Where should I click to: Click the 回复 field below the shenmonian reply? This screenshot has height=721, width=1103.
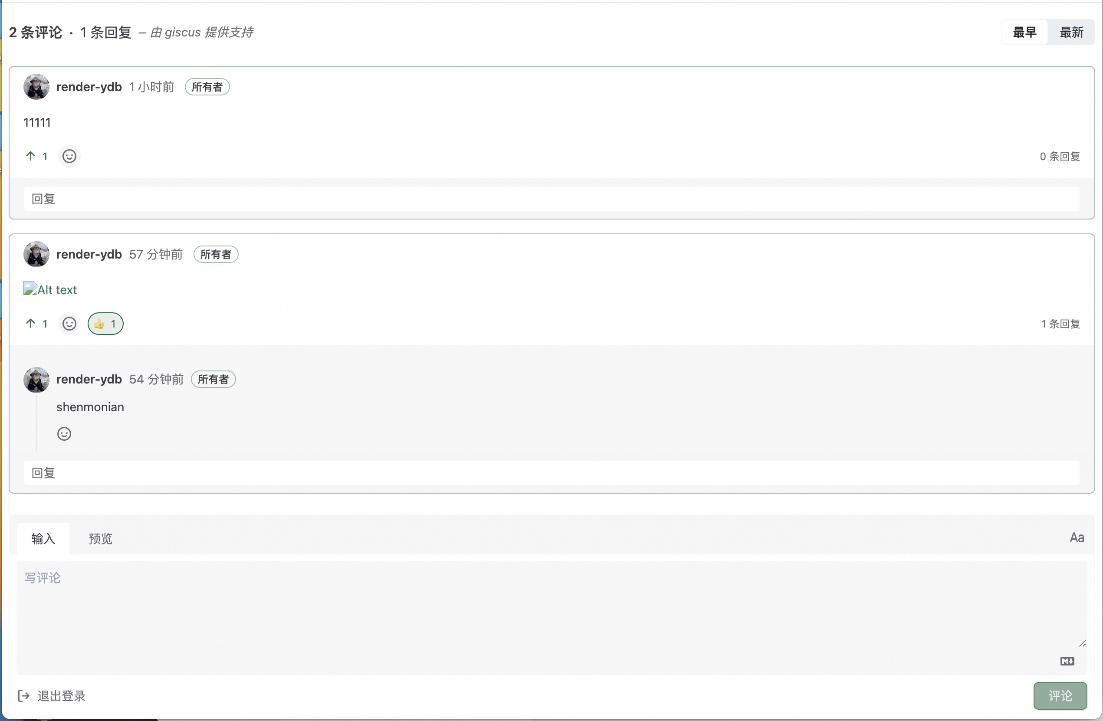[x=551, y=472]
